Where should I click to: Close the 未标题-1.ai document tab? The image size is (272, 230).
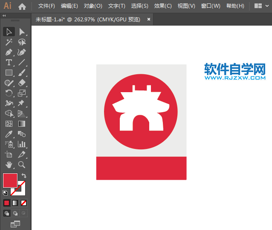[x=149, y=19]
